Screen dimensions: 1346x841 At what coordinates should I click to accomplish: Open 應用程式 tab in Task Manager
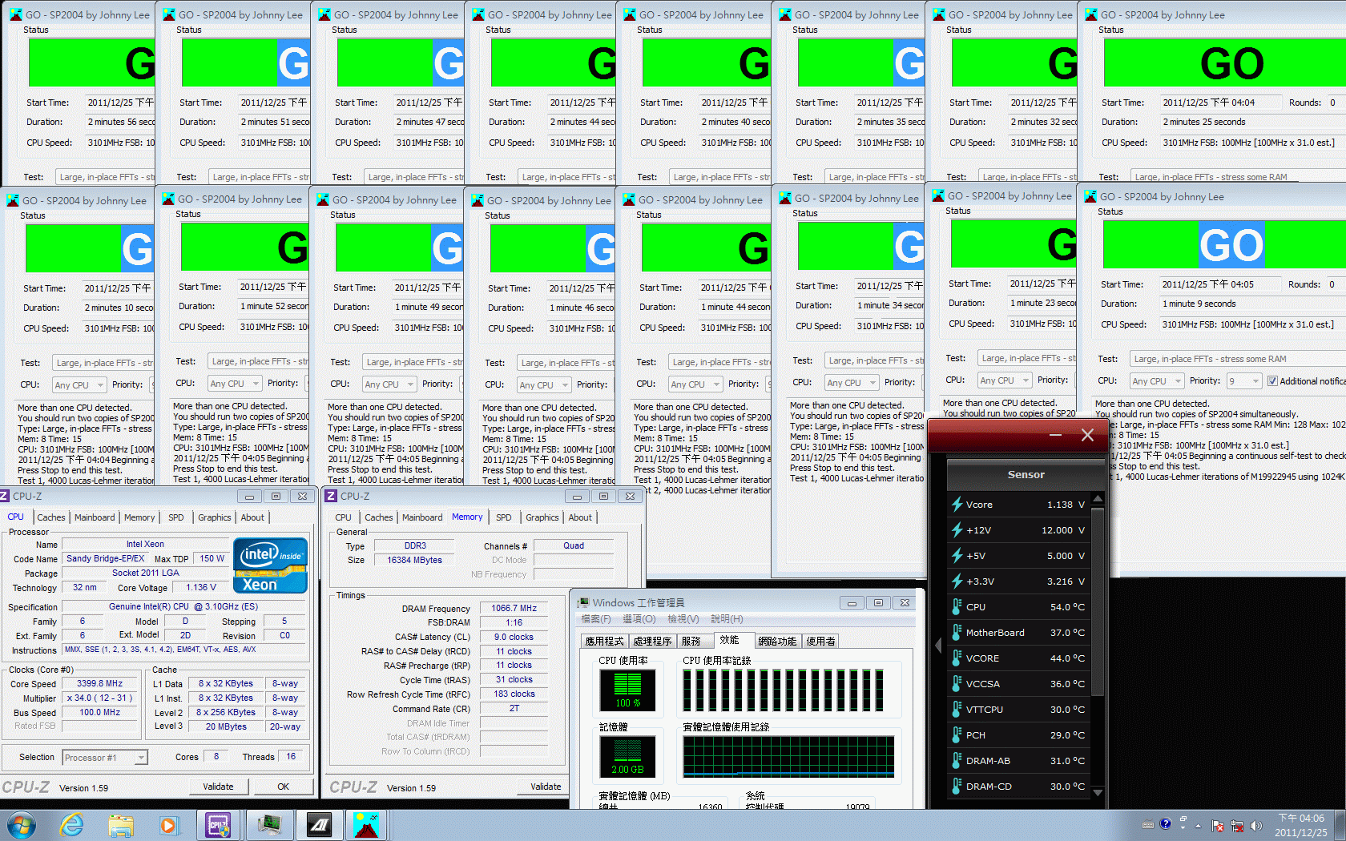tap(604, 641)
